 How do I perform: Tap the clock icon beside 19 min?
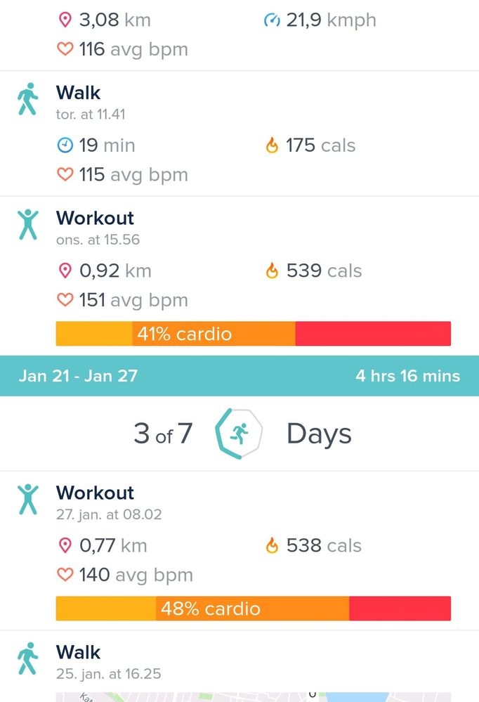point(65,145)
